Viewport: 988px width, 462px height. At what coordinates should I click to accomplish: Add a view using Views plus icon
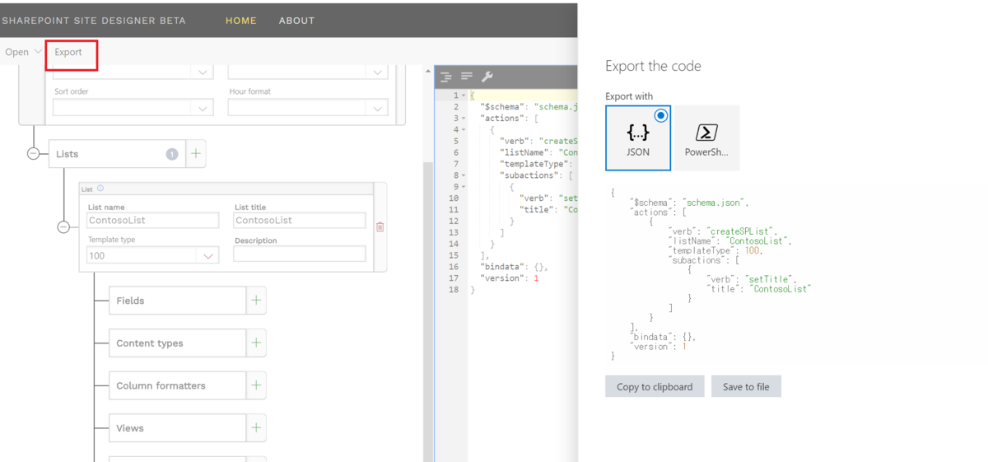pyautogui.click(x=256, y=428)
